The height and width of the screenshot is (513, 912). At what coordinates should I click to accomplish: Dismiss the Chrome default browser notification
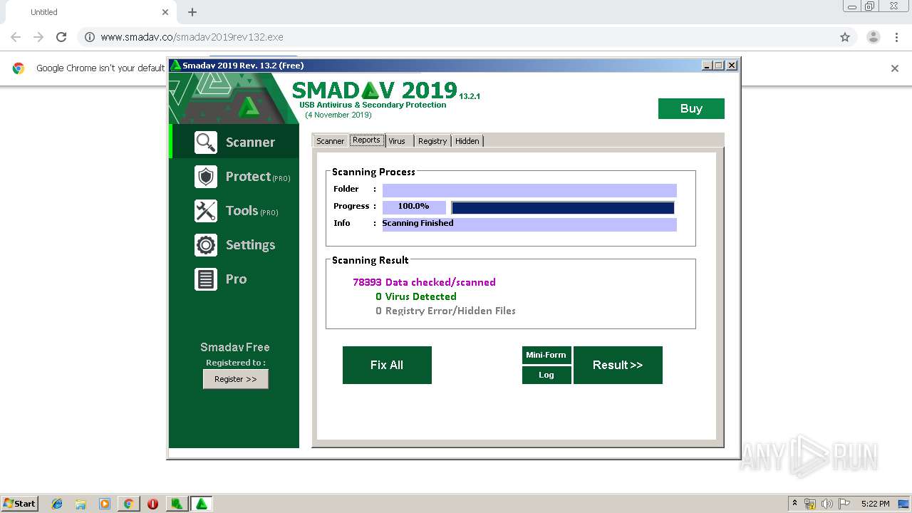point(895,68)
